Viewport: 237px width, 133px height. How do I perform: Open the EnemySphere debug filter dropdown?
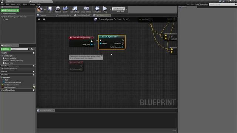click(x=118, y=9)
